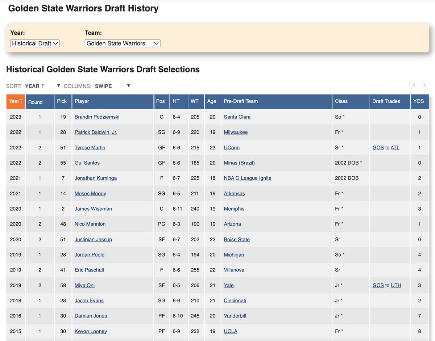
Task: Open Moses Moody player link
Action: (90, 194)
